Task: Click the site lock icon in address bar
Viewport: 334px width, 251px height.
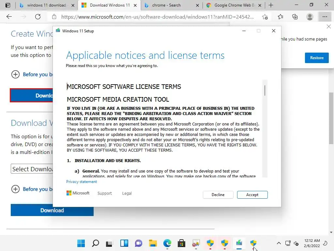Action: 54,17
